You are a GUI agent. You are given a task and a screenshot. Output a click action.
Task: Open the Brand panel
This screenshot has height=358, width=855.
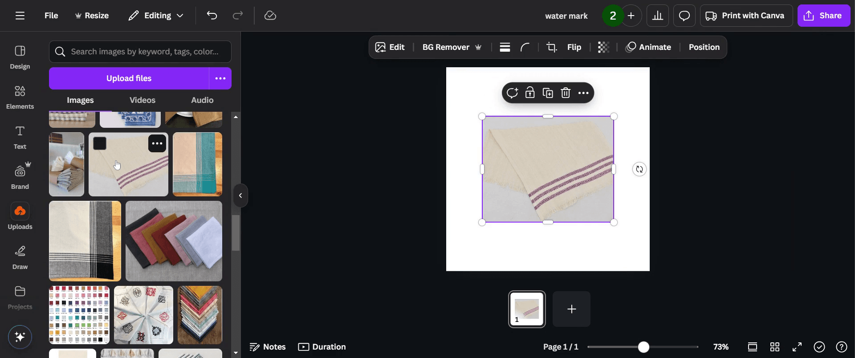tap(20, 177)
